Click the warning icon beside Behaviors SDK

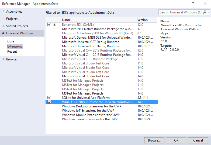pos(55,25)
